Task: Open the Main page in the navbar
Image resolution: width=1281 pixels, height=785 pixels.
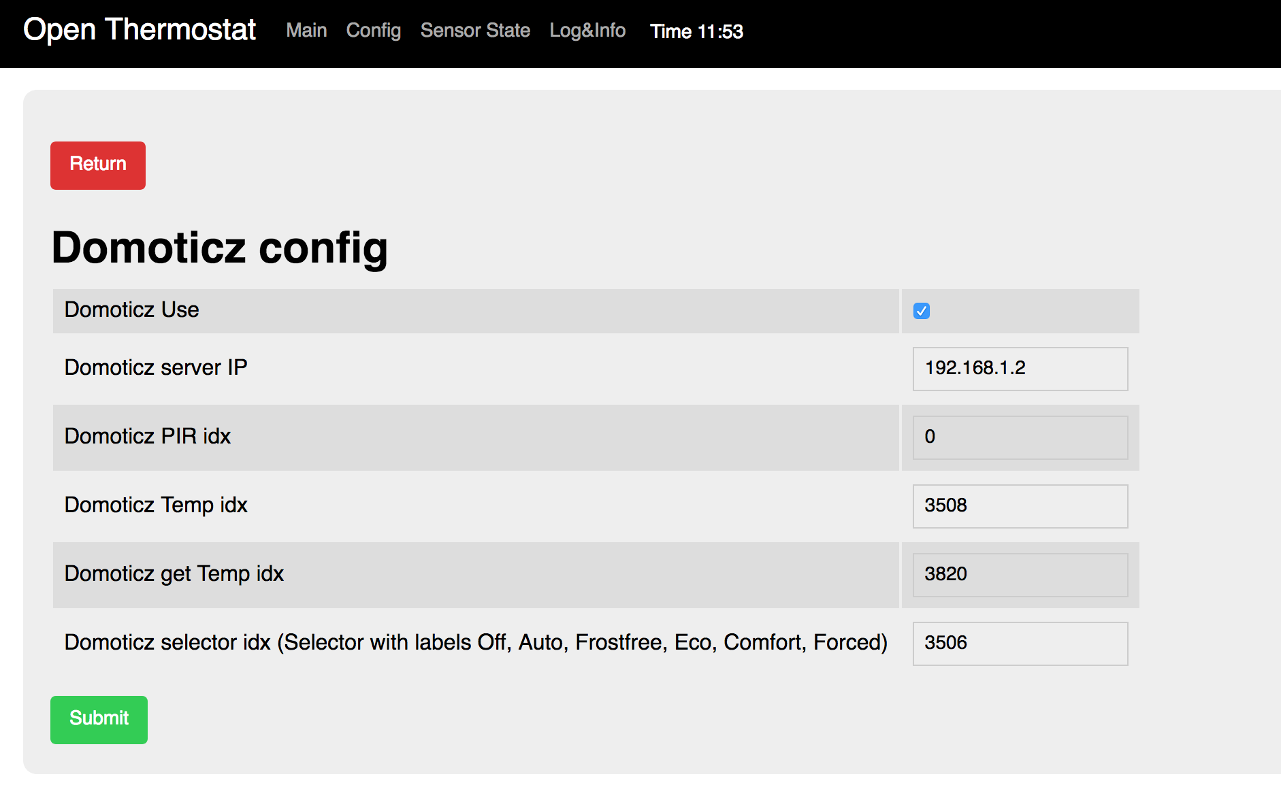Action: pyautogui.click(x=306, y=31)
